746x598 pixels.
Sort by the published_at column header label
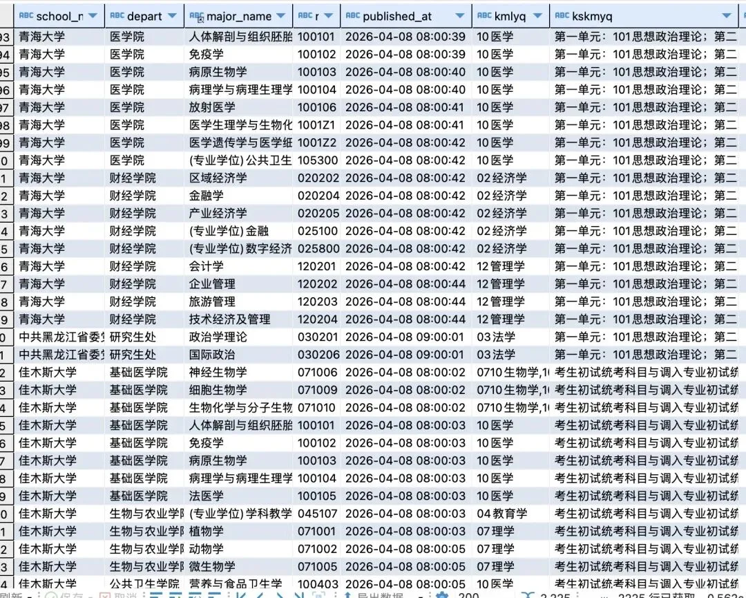coord(396,17)
